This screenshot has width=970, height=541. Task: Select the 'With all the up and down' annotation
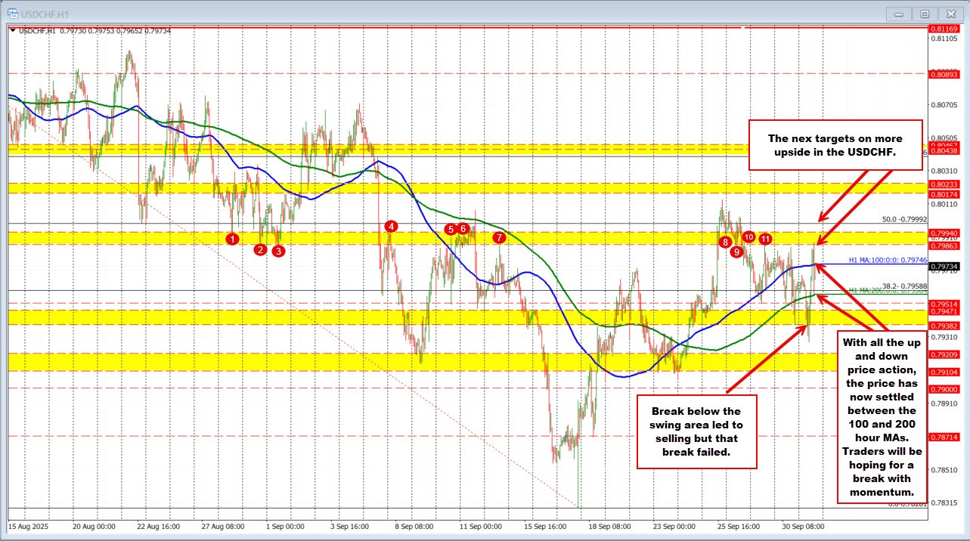tap(882, 417)
